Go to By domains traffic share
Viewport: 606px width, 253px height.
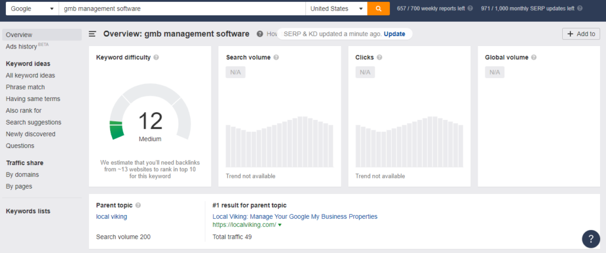[x=22, y=174]
